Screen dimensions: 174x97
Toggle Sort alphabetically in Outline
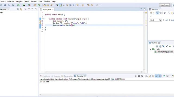click(x=160, y=46)
